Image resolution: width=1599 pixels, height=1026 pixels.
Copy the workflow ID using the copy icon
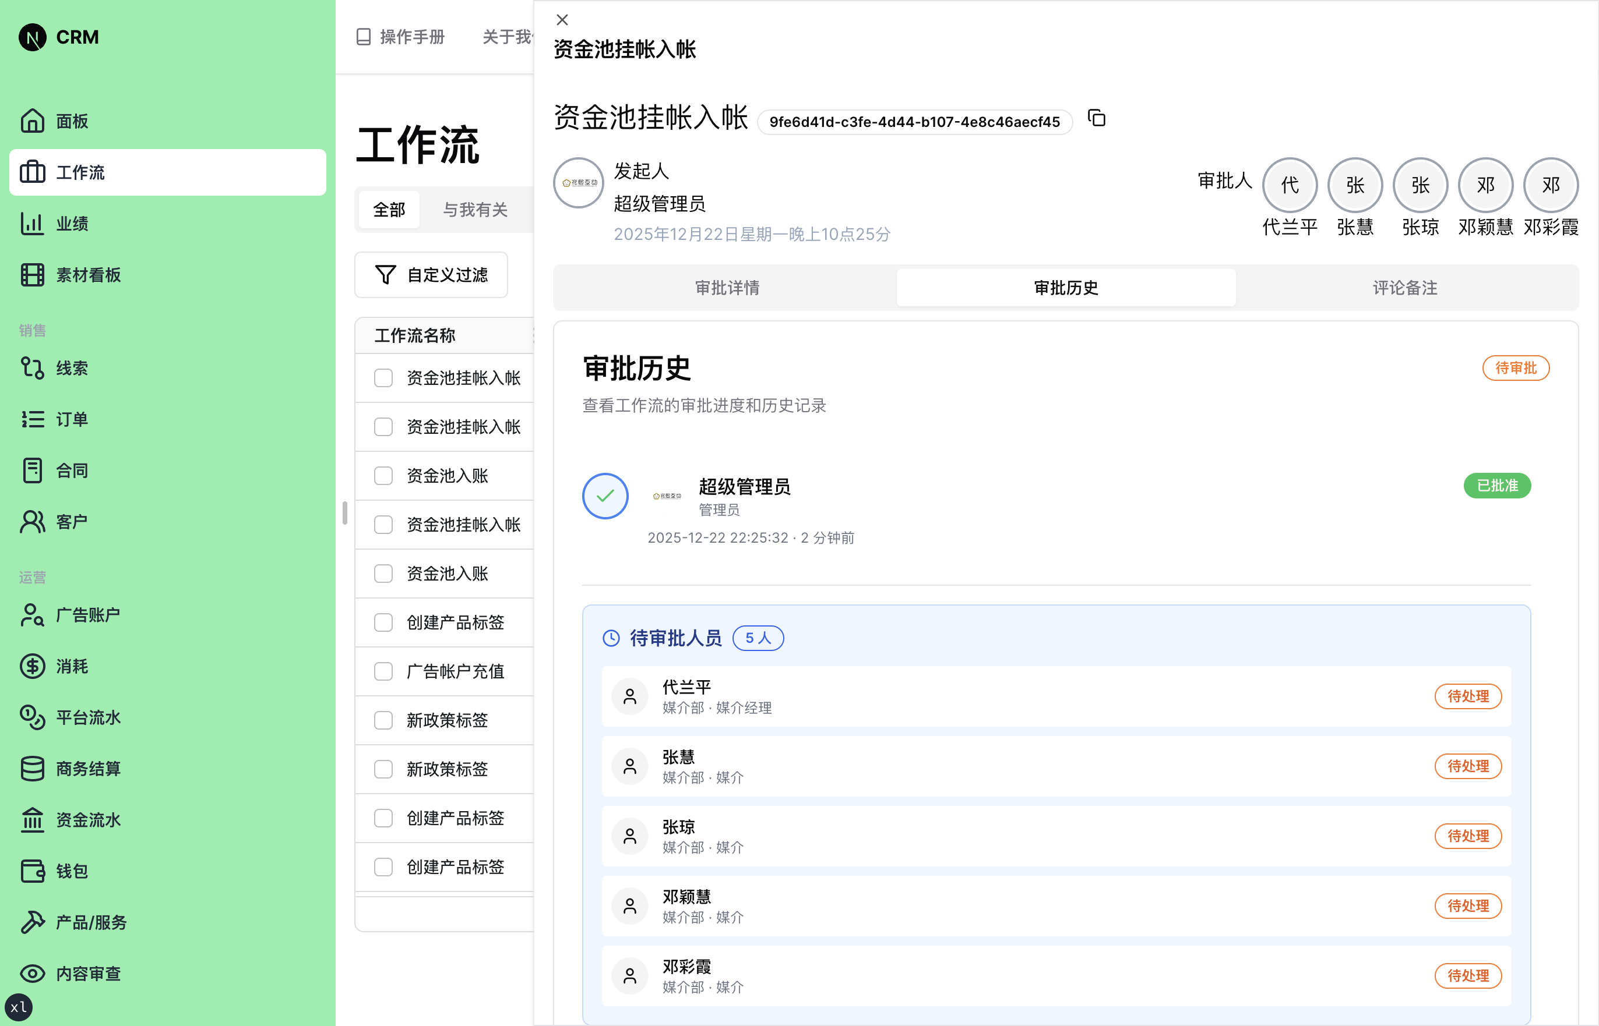click(1097, 119)
